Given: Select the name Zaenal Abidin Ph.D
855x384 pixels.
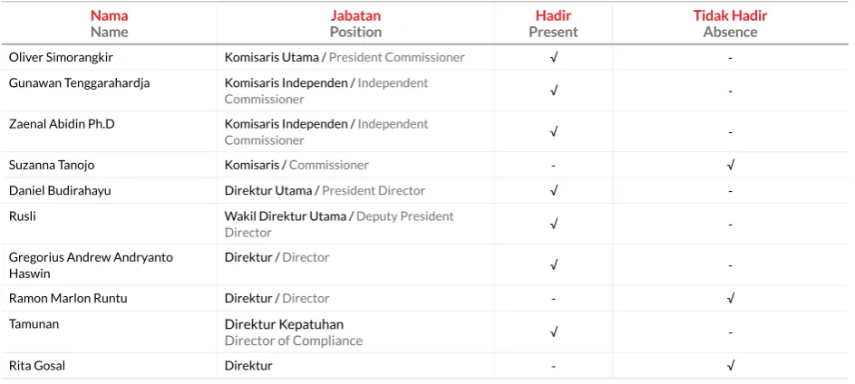Looking at the screenshot, I should tap(62, 124).
